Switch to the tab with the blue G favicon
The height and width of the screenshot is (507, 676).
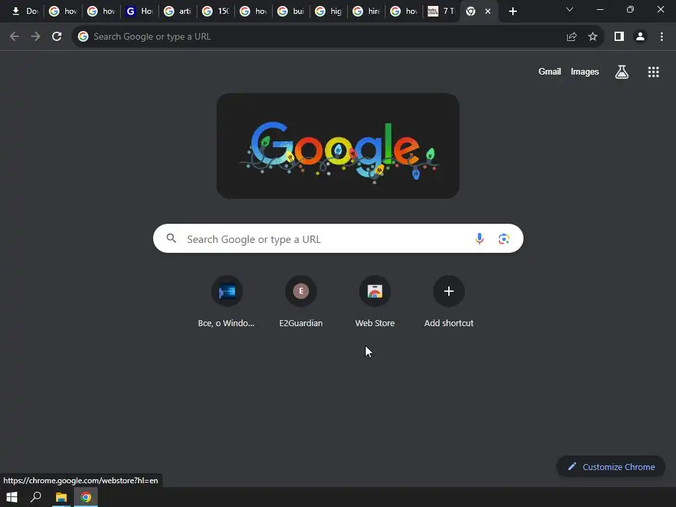point(139,11)
